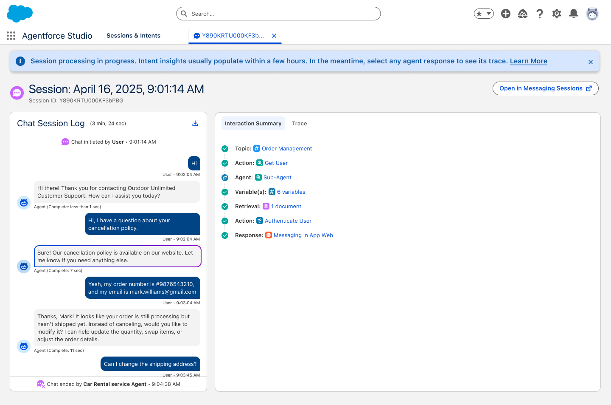Click the Global Actions plus icon

506,14
